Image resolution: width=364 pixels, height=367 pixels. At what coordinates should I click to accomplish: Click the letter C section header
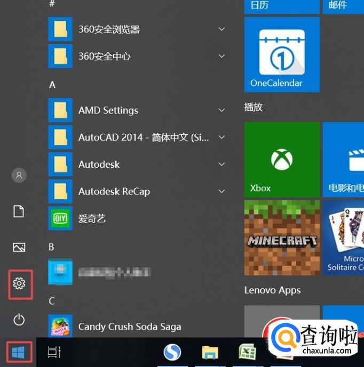click(x=52, y=301)
